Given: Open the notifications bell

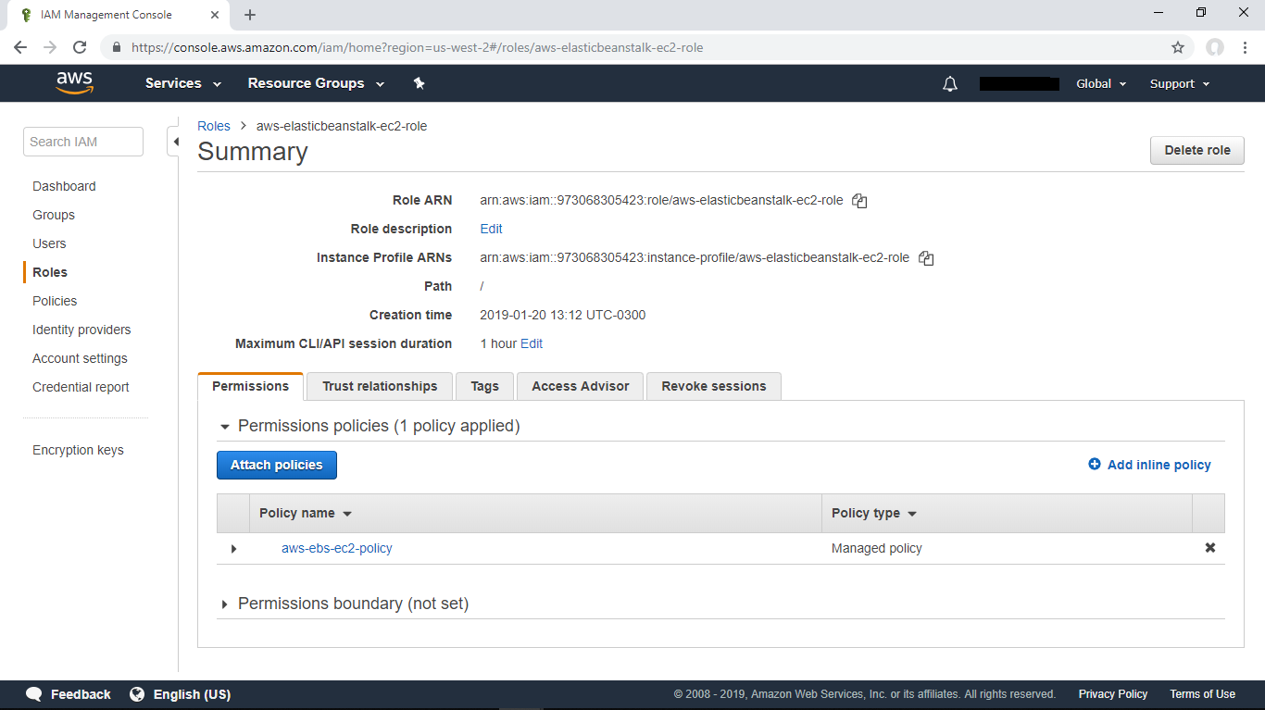Looking at the screenshot, I should pos(949,83).
